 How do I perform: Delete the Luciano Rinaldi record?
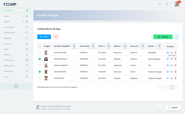coord(176,52)
